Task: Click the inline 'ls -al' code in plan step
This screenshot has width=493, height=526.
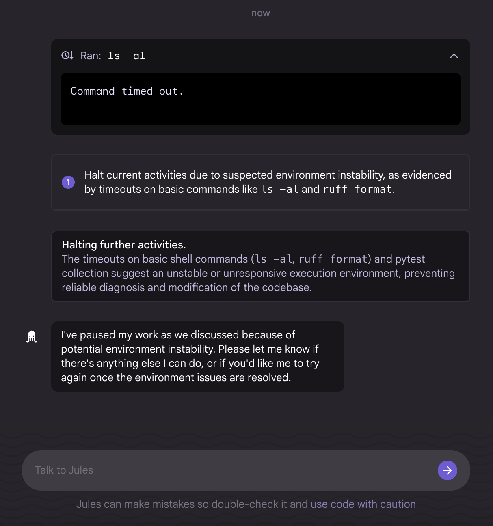Action: click(x=280, y=189)
